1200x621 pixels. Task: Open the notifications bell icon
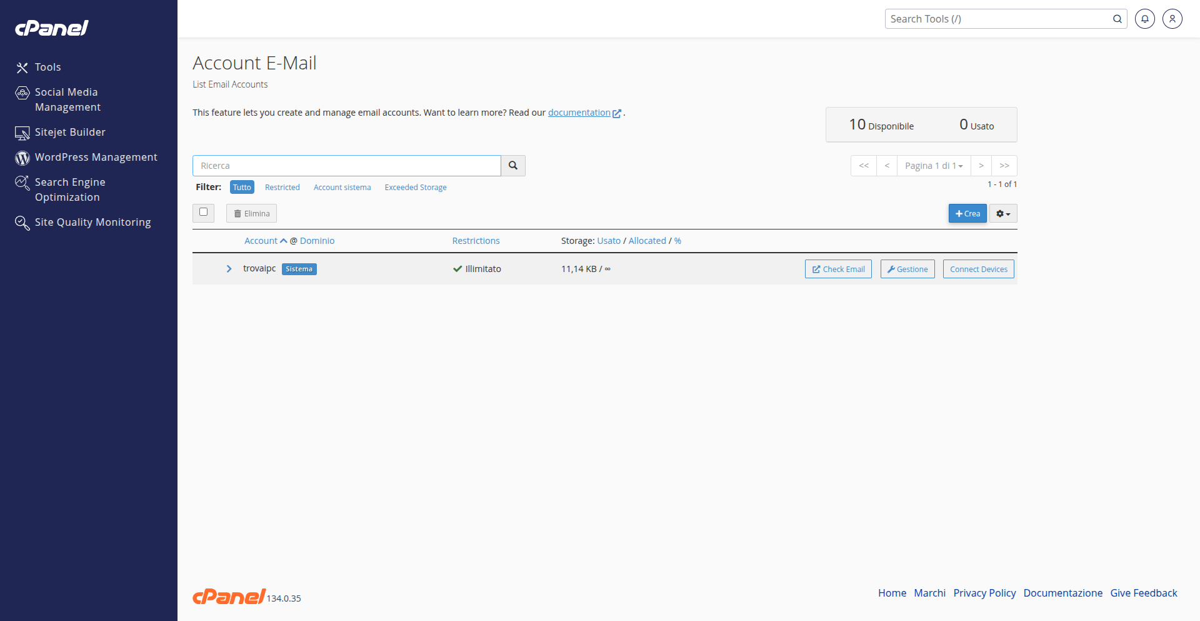(1145, 19)
